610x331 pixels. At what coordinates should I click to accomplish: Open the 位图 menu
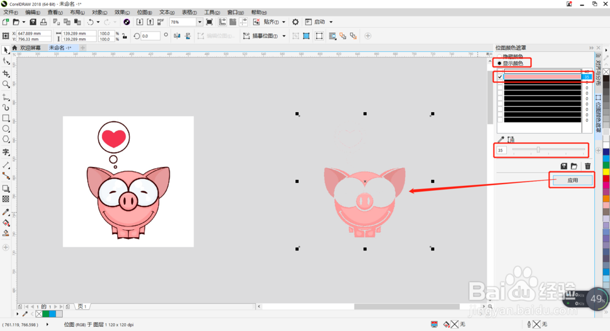pyautogui.click(x=145, y=12)
